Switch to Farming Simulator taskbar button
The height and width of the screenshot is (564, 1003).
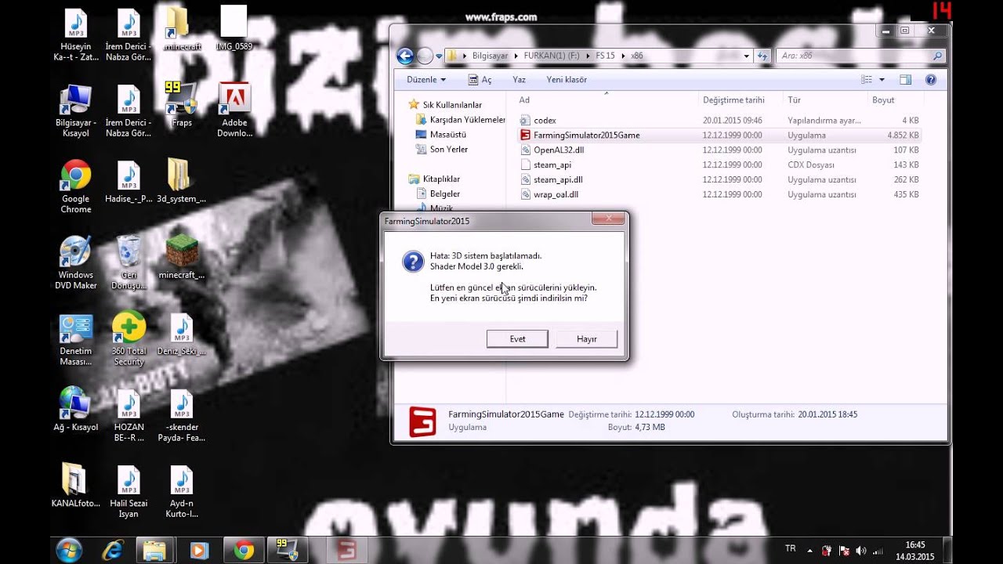click(346, 550)
